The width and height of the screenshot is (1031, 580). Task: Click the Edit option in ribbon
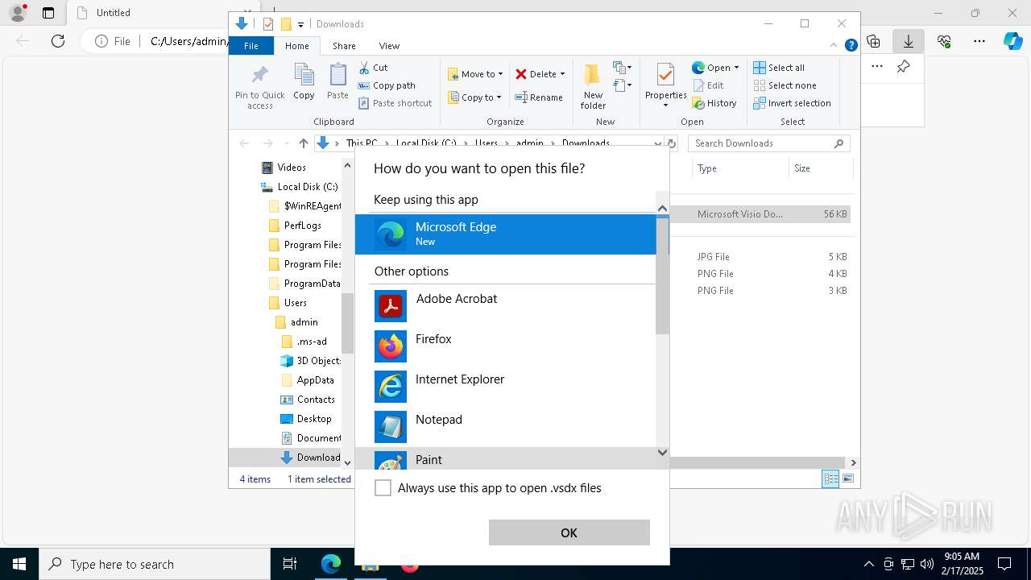[708, 85]
